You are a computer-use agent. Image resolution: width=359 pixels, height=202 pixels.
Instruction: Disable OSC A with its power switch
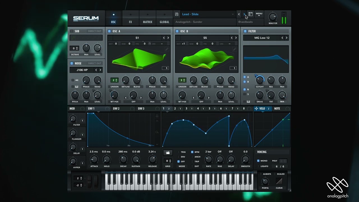[x=109, y=31]
